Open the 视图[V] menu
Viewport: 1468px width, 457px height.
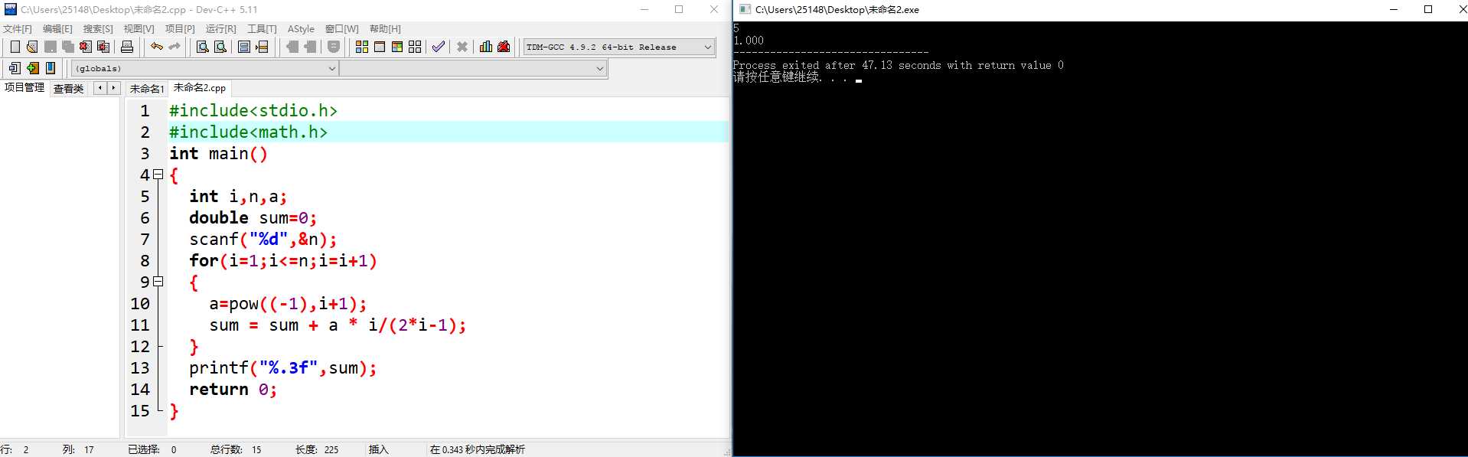tap(139, 28)
